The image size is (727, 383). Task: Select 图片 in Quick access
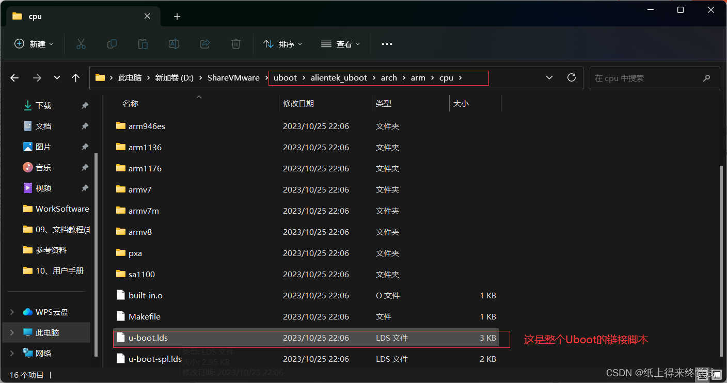pyautogui.click(x=43, y=147)
